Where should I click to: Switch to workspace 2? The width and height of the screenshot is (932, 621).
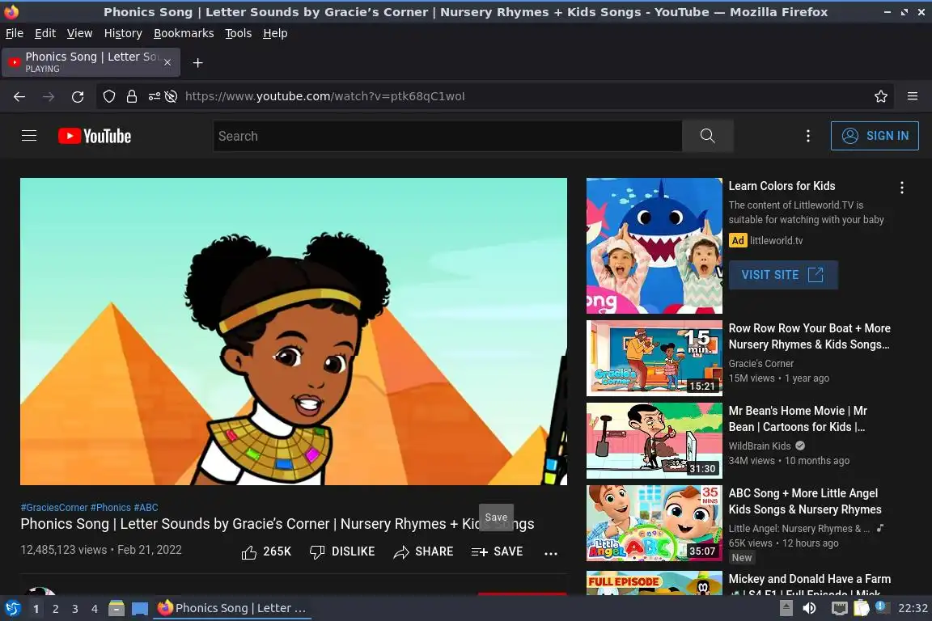(x=55, y=609)
